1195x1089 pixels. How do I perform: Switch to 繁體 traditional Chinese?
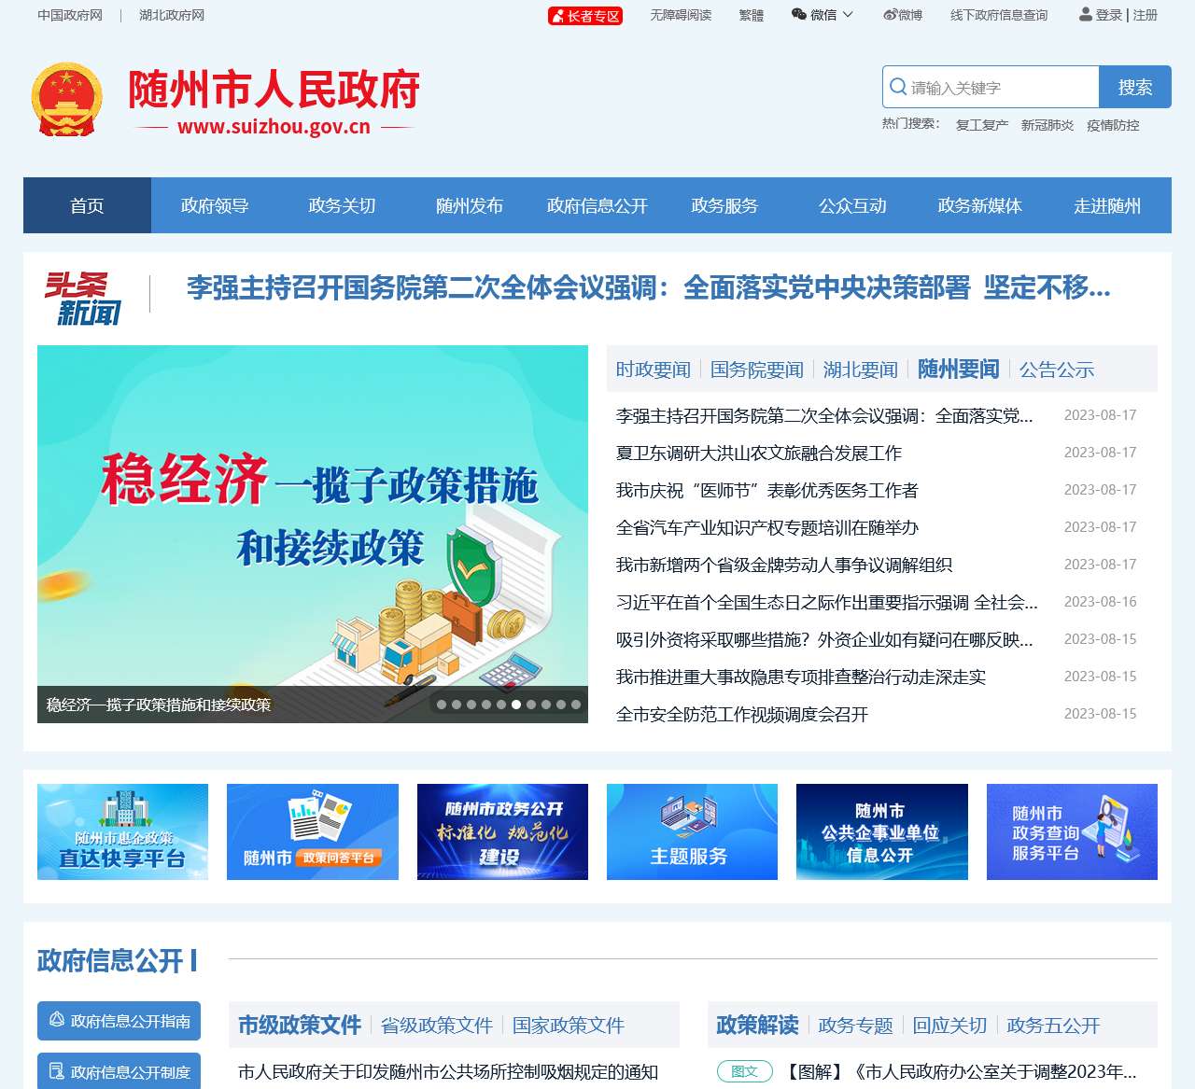tap(752, 15)
